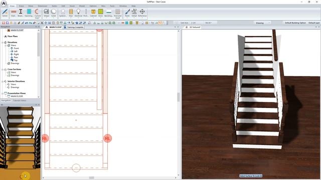
Task: Choose the Beam tool in the ribbon
Action: 21,12
